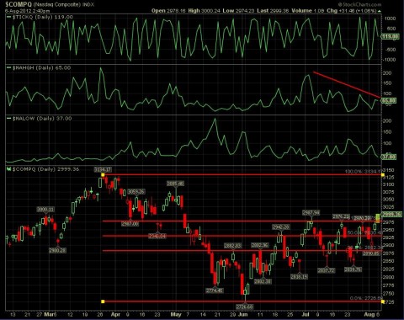Image resolution: width=404 pixels, height=320 pixels.
Task: Select the red downtrend line on the NAHGH panel
Action: [347, 85]
